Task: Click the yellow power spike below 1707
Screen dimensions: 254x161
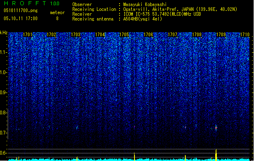Action: (185, 158)
